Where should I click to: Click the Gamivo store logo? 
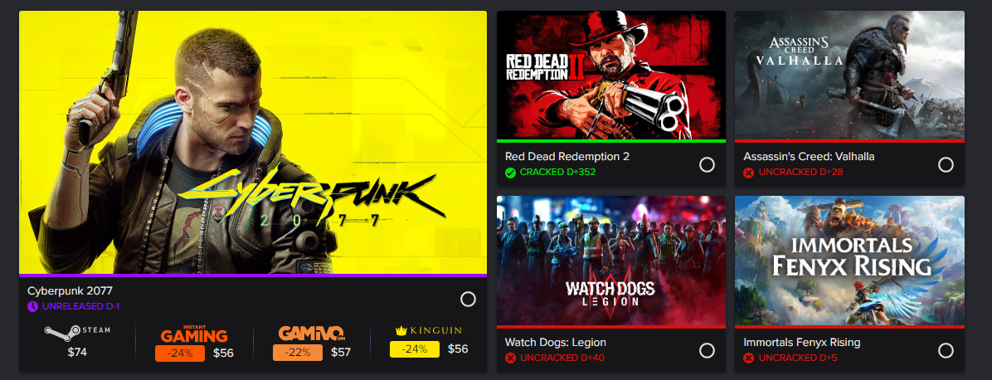click(311, 334)
